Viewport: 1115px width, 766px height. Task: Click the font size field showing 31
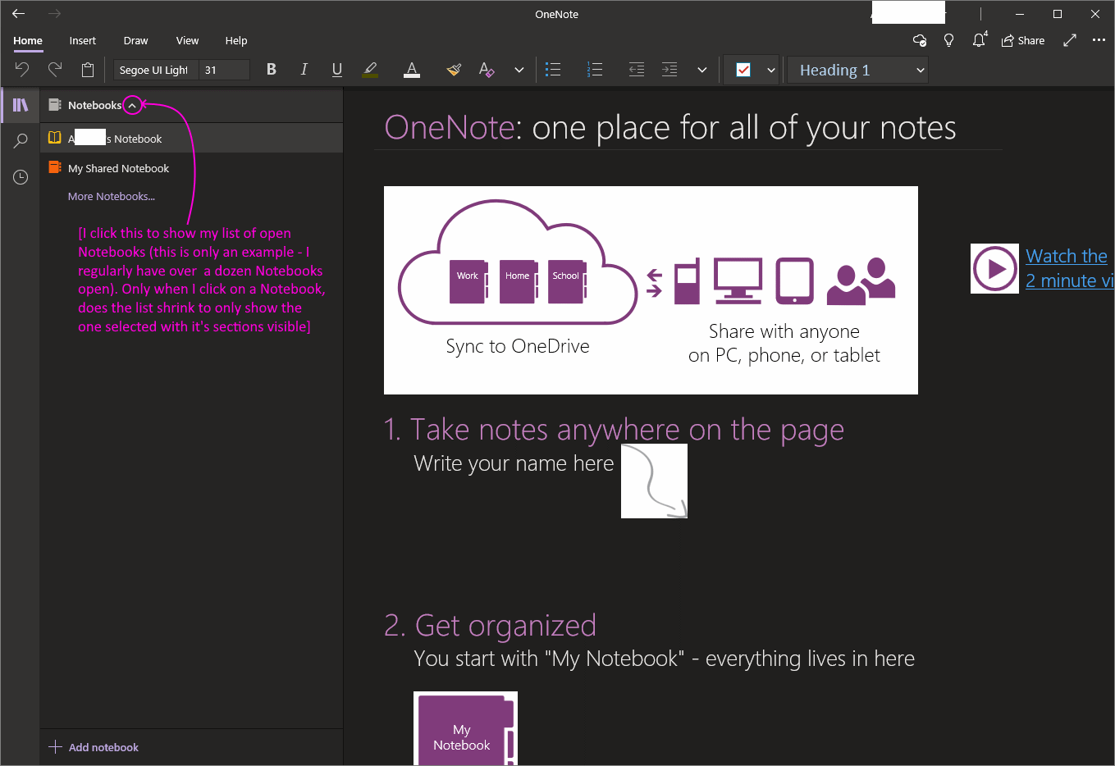coord(224,70)
